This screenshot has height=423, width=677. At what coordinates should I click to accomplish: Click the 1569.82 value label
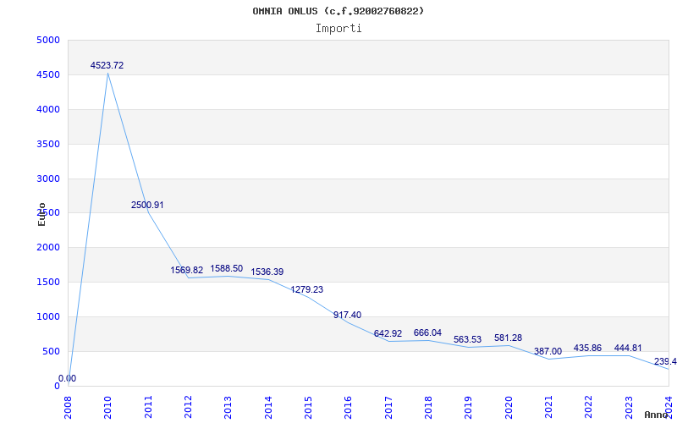(186, 270)
